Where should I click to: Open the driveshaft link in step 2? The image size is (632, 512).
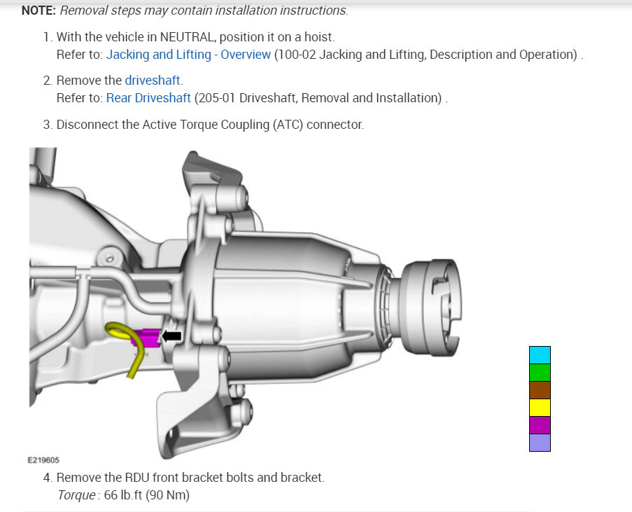tap(153, 81)
